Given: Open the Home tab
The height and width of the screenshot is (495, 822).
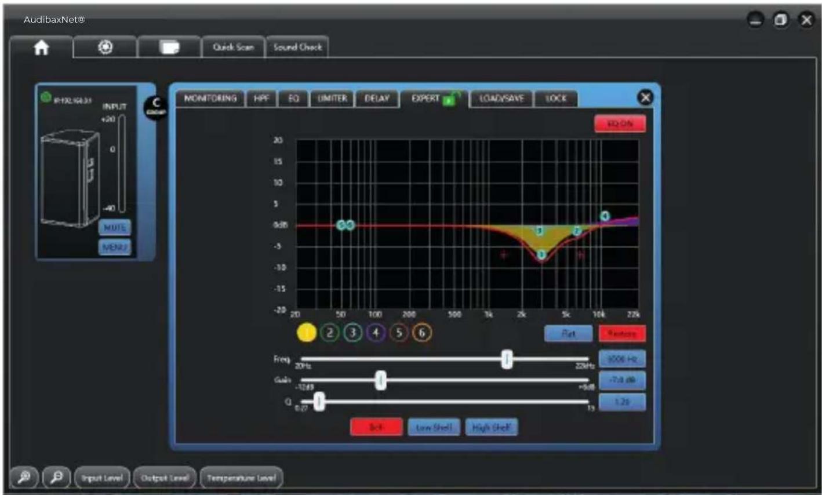Looking at the screenshot, I should pos(42,48).
